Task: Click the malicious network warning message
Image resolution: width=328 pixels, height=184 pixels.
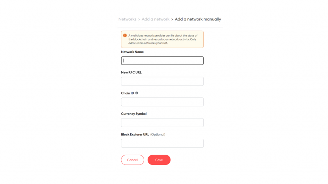Action: pos(163,39)
